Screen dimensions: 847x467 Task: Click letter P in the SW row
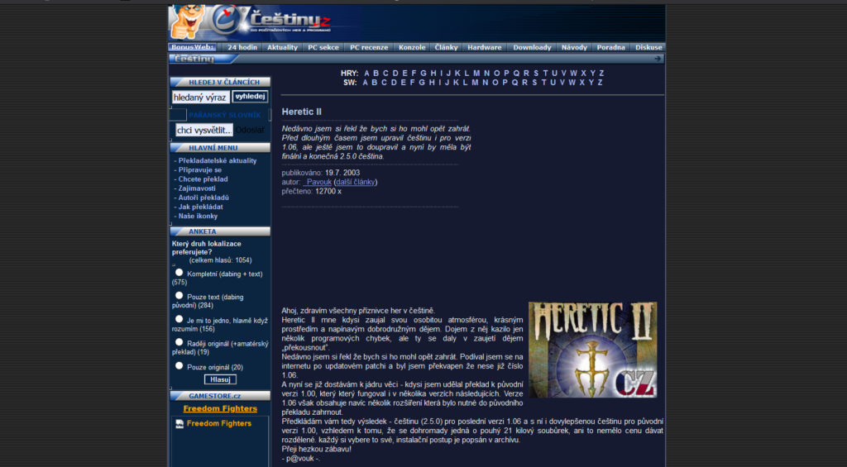[505, 83]
